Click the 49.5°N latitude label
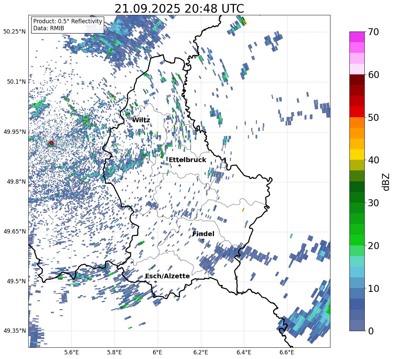The image size is (394, 359). tap(16, 281)
